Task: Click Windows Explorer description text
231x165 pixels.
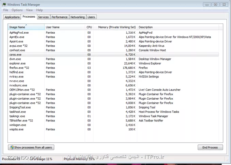Action: coord(150,63)
